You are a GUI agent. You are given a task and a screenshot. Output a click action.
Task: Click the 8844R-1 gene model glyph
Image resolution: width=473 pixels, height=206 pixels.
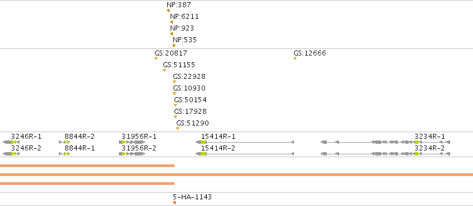64,154
